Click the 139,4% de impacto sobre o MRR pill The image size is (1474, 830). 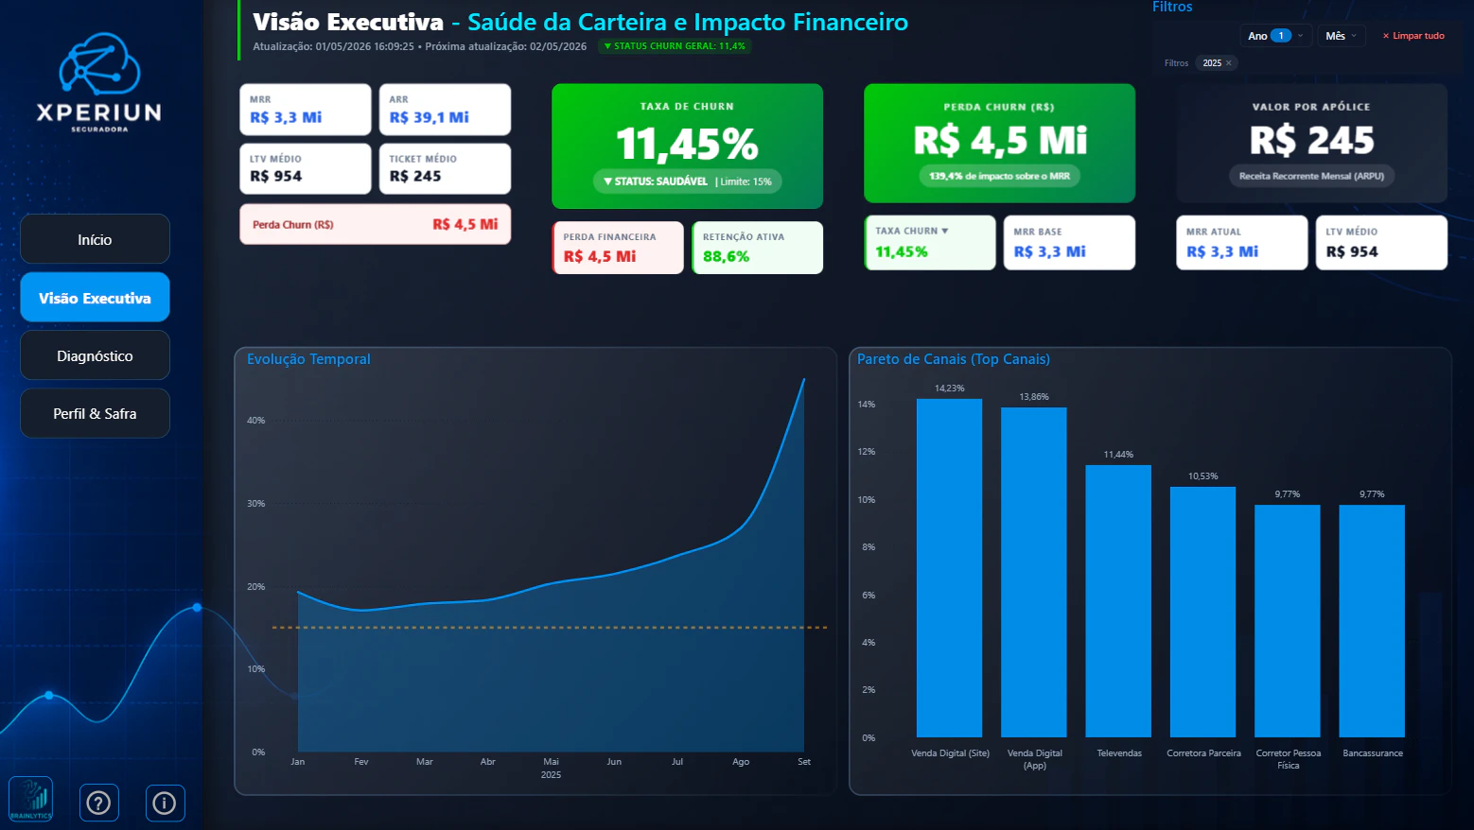click(x=999, y=176)
